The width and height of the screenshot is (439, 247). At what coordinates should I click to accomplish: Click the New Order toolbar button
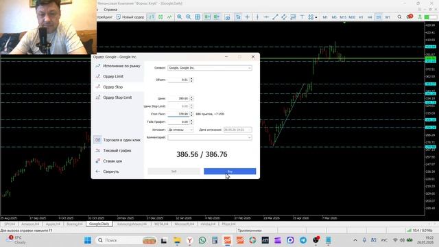(130, 17)
